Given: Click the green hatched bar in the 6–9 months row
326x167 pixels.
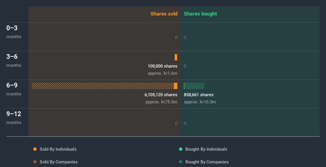Looking at the screenshot, I should point(194,86).
